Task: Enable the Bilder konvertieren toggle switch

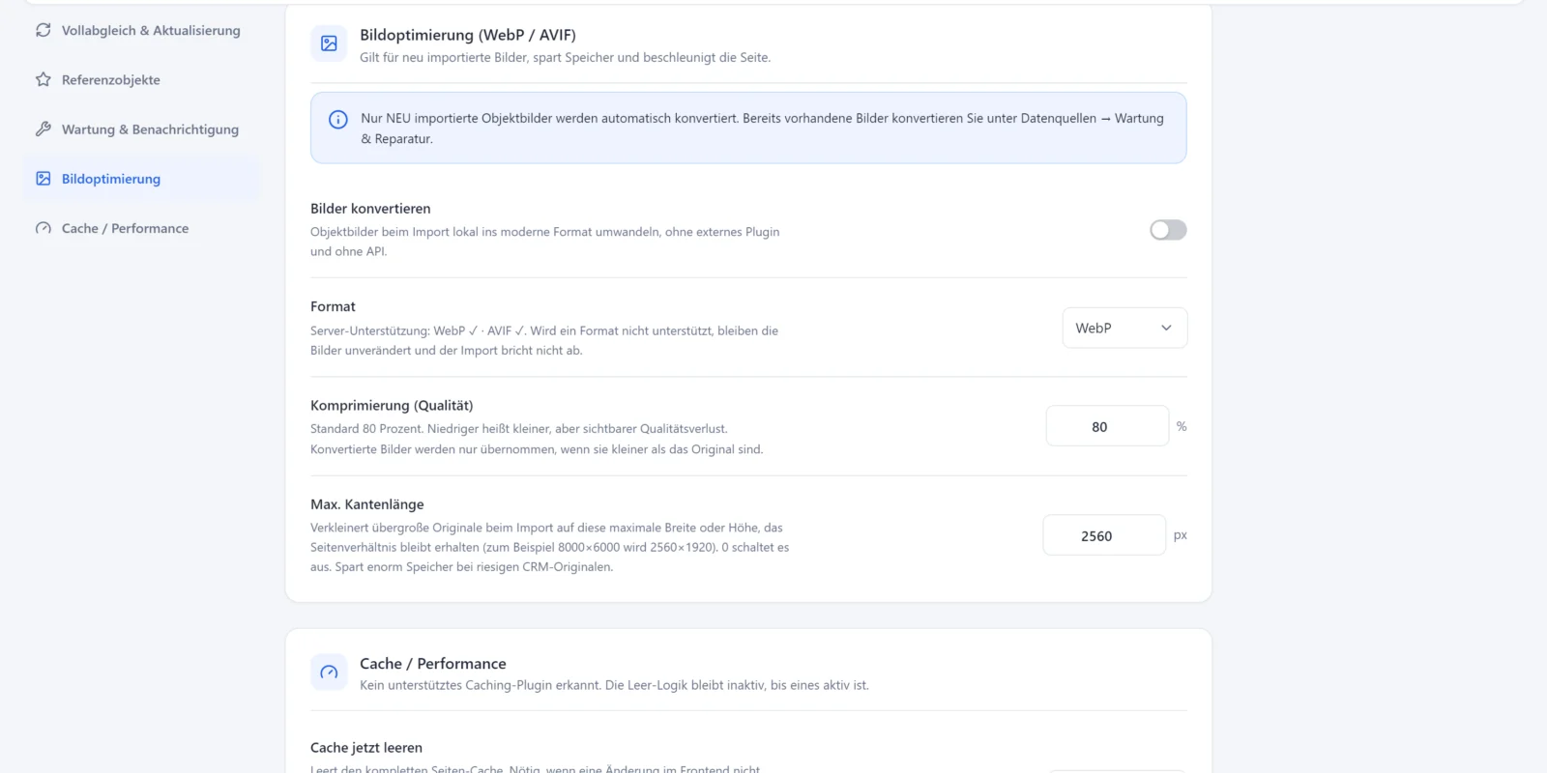Action: [x=1168, y=230]
